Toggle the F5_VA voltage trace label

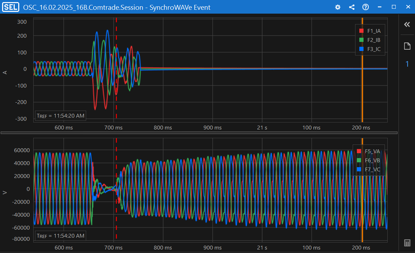[x=372, y=151]
